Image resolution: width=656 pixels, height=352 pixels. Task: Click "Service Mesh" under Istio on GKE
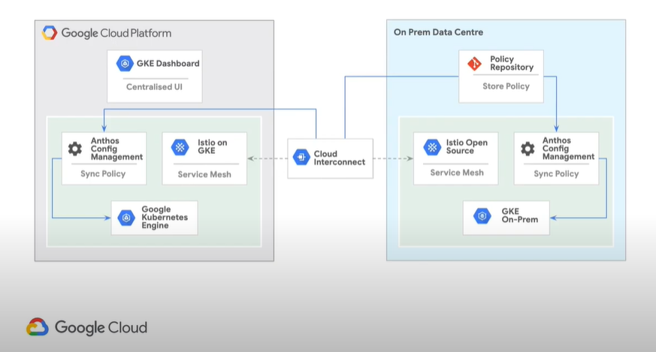coord(204,174)
